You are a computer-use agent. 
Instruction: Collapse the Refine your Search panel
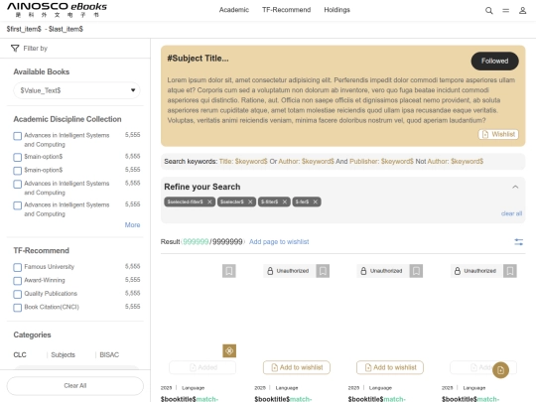coord(515,187)
